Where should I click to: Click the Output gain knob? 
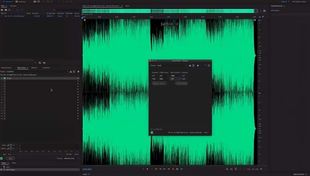click(11, 149)
